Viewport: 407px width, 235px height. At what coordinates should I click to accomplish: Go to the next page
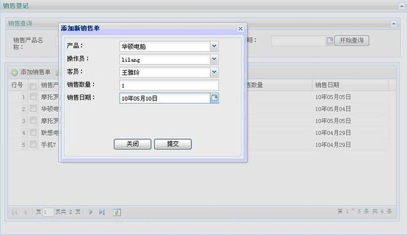91,212
